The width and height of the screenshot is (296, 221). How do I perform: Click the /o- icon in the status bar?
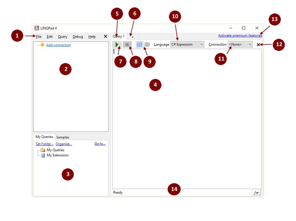pyautogui.click(x=256, y=192)
